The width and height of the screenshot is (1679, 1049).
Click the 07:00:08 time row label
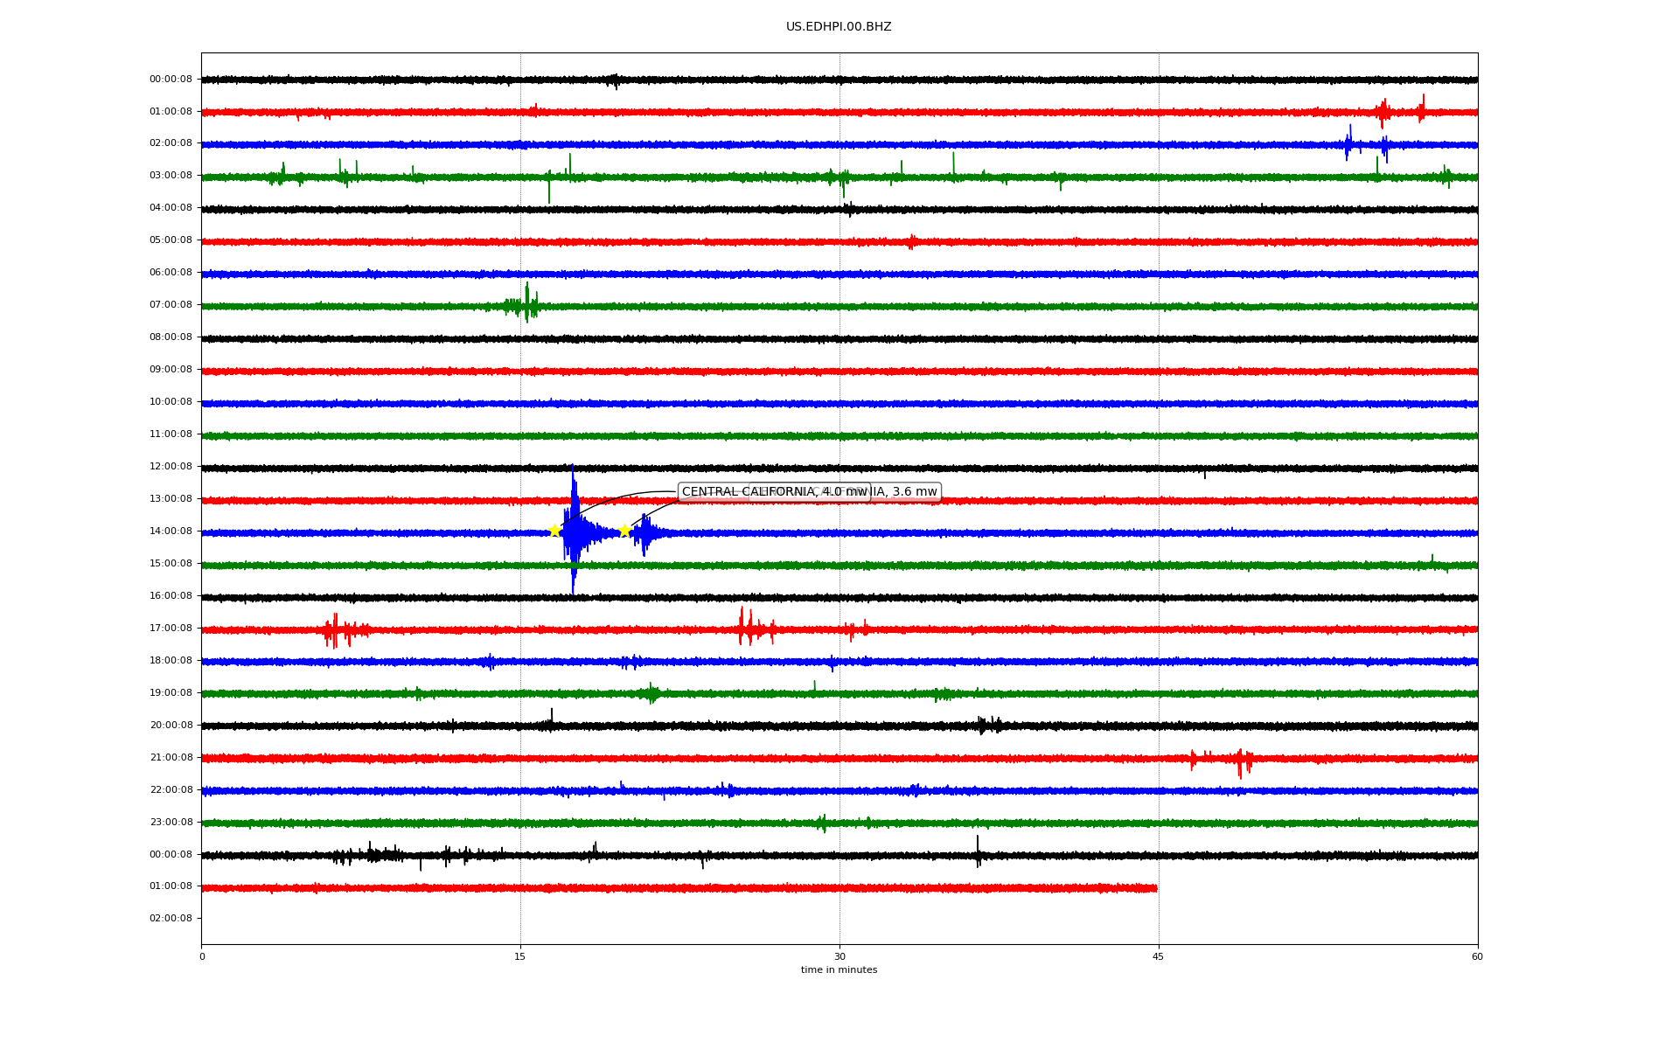171,305
